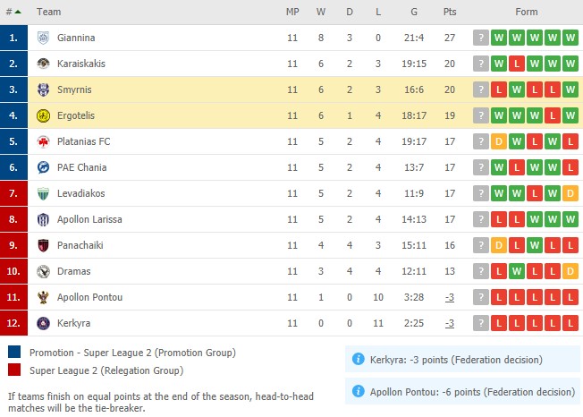Click the Smyrnis club badge

[43, 89]
